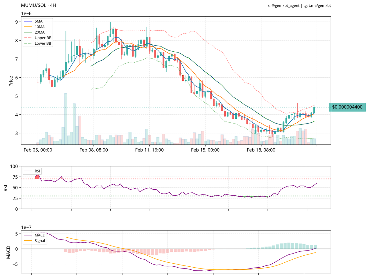Click the Feb 05, 00:00 axis label
The height and width of the screenshot is (278, 367).
coord(38,150)
